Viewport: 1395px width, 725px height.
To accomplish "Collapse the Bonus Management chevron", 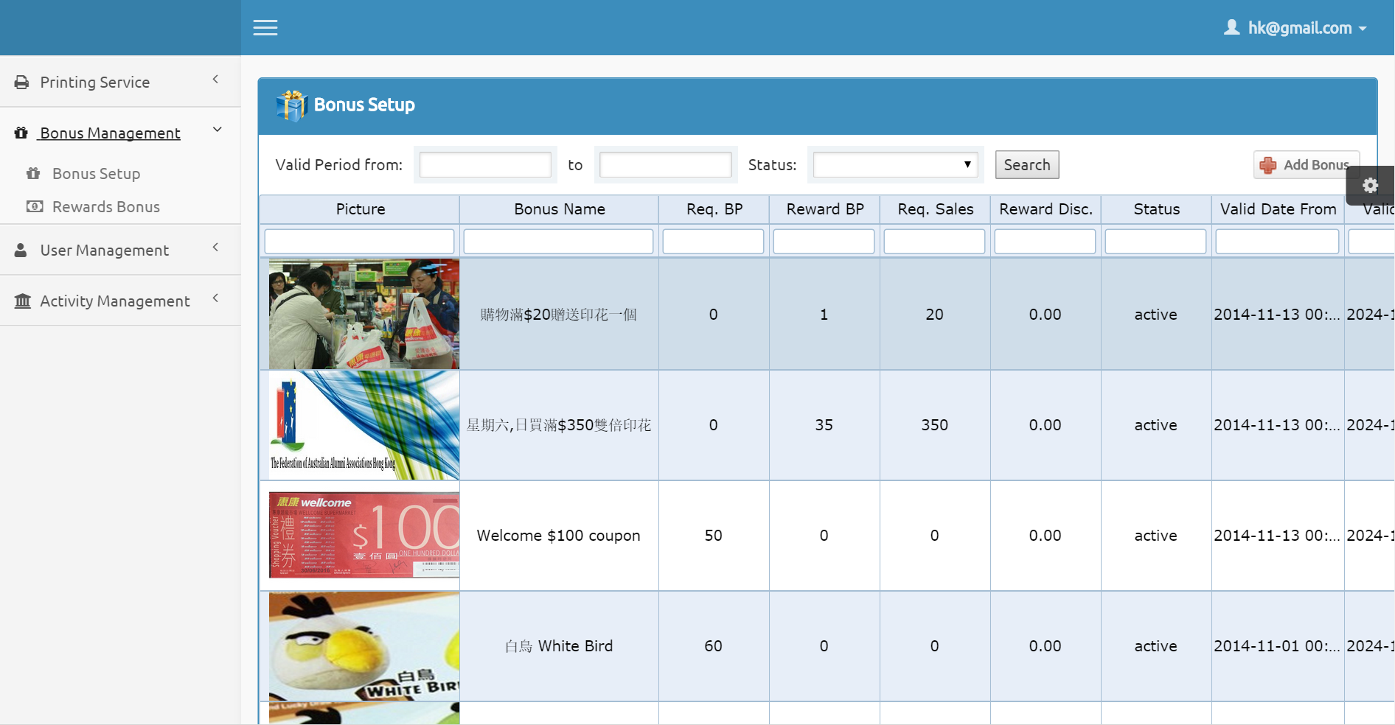I will pyautogui.click(x=218, y=130).
